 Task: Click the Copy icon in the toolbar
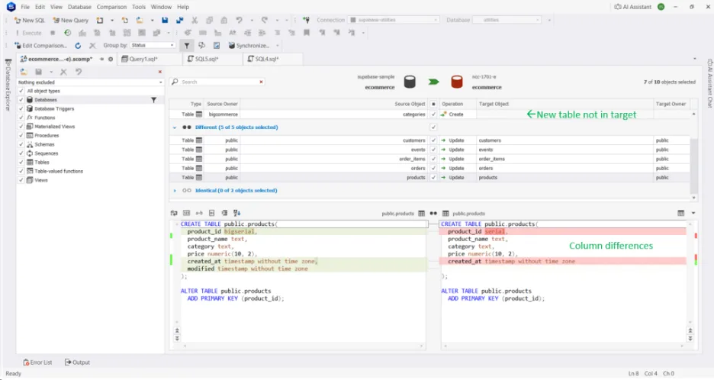pyautogui.click(x=210, y=20)
